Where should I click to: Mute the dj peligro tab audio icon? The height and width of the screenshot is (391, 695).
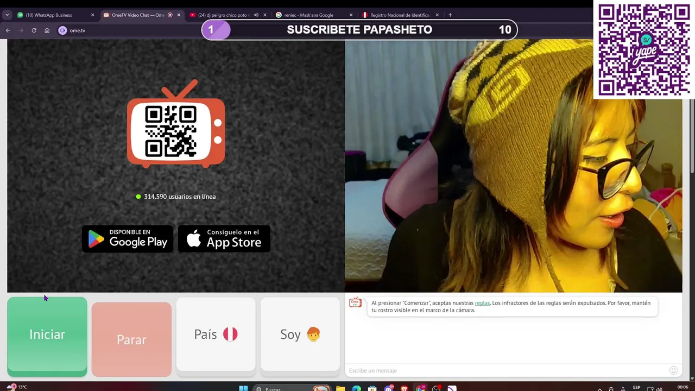click(x=256, y=15)
